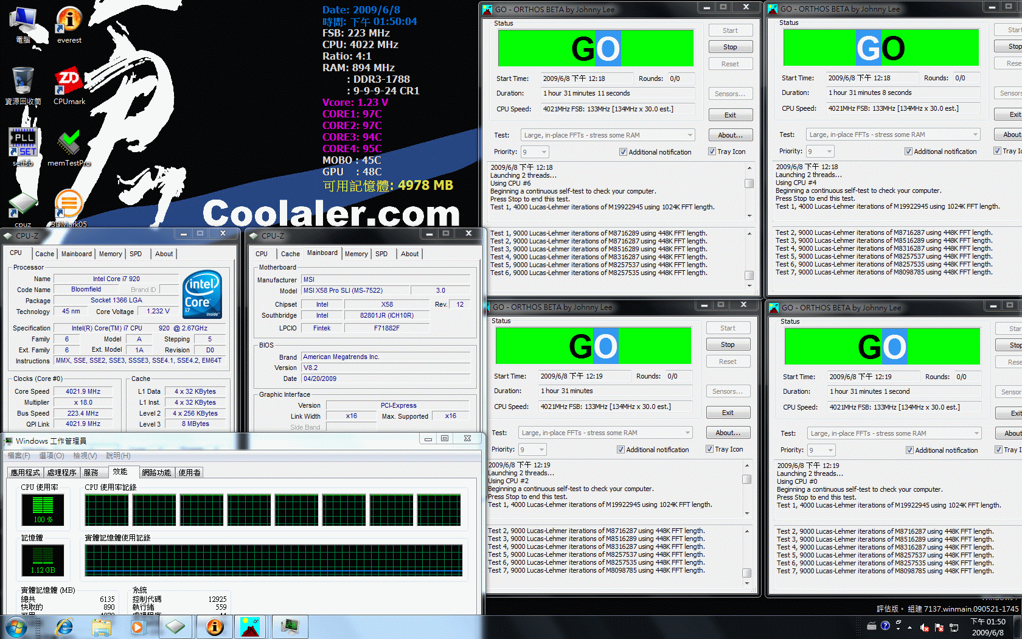
Task: Open the network tray icon
Action: (953, 627)
